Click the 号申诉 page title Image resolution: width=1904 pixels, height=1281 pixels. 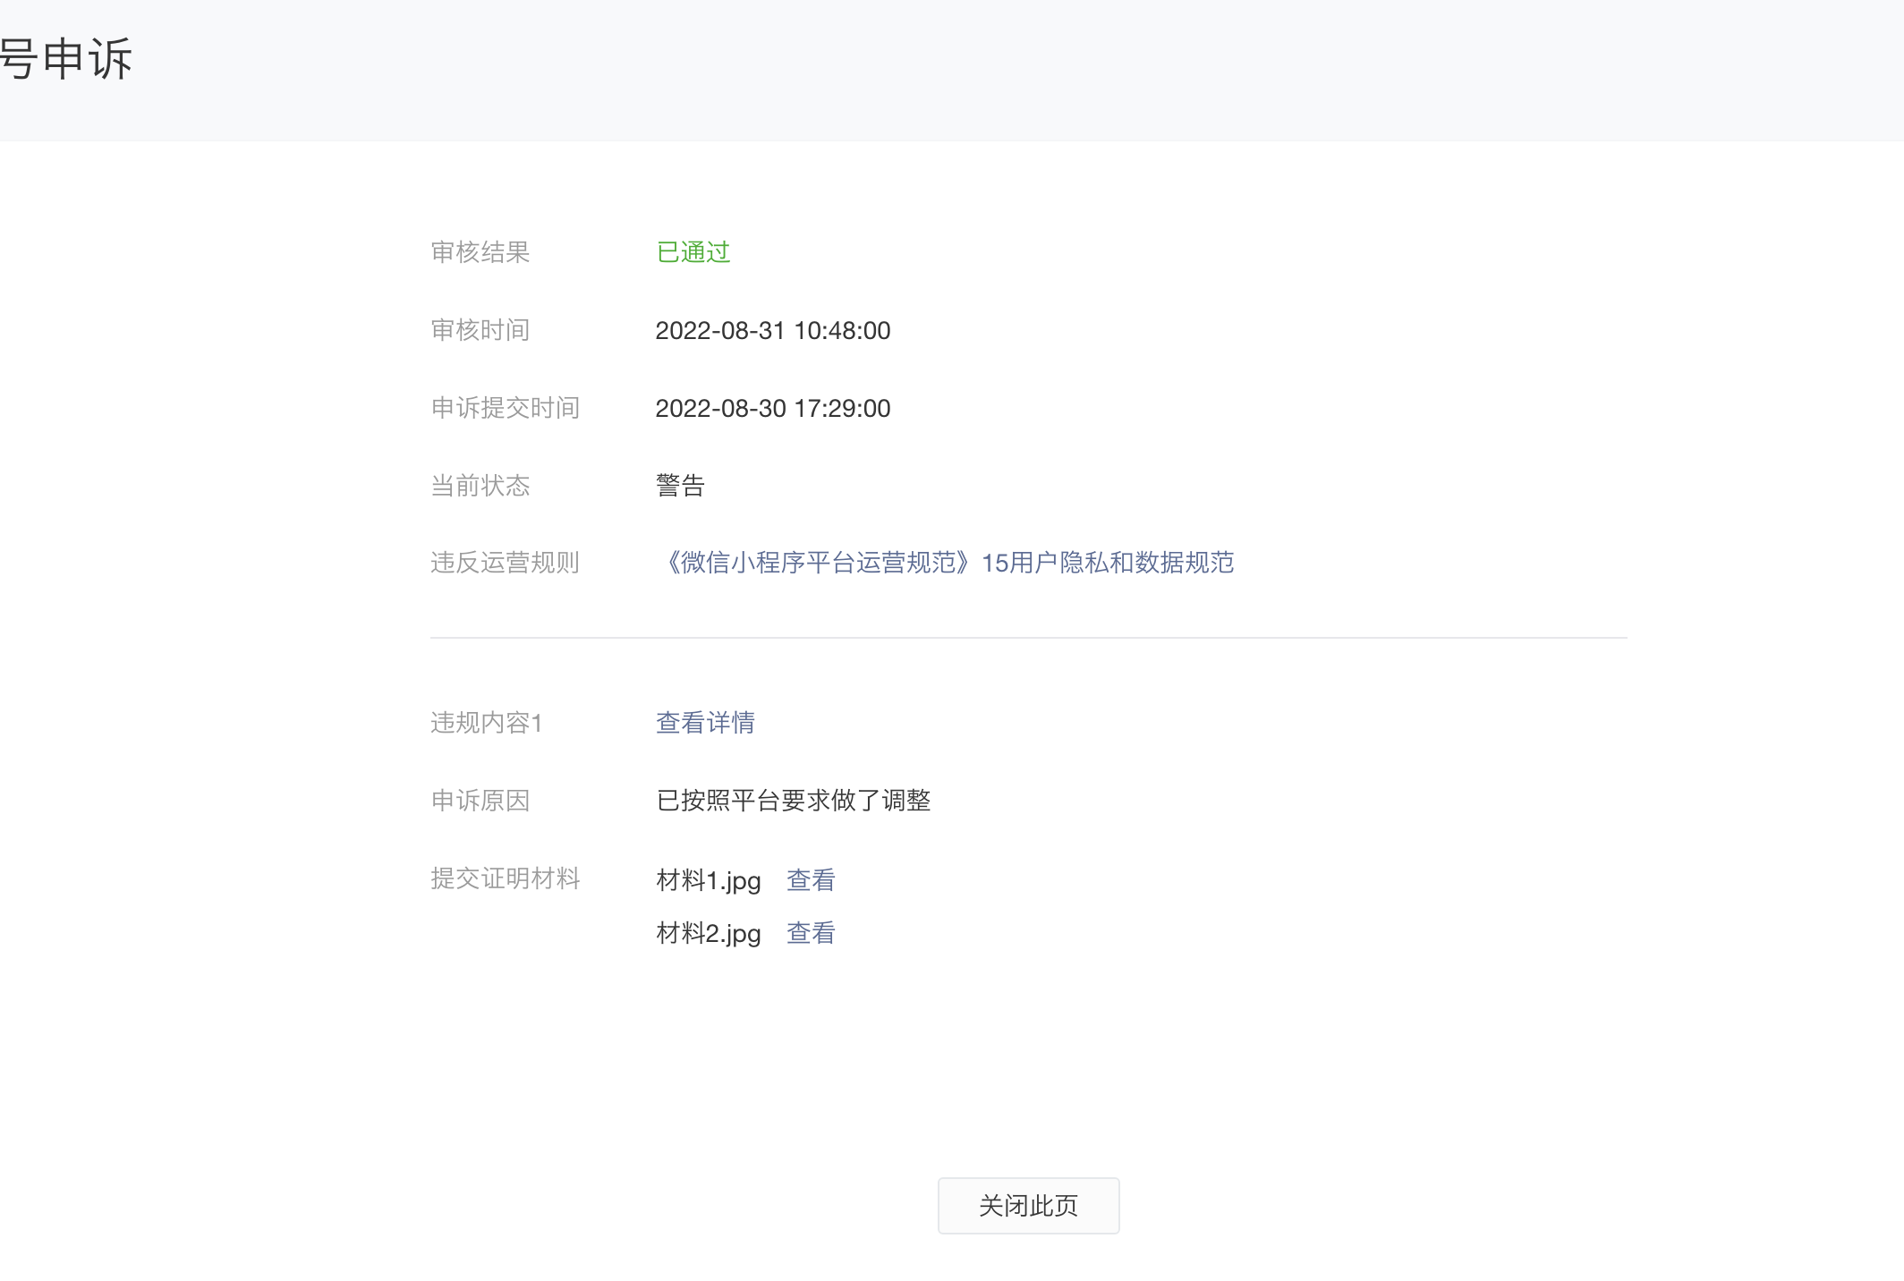(66, 60)
